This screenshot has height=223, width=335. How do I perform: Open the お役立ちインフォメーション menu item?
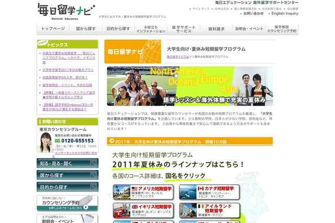(151, 29)
